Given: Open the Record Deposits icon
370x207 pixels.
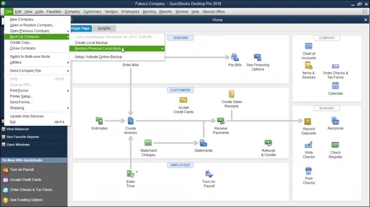Looking at the screenshot, I should click(x=308, y=121).
